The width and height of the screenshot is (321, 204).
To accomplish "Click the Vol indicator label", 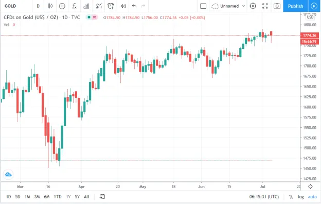I will (7, 25).
